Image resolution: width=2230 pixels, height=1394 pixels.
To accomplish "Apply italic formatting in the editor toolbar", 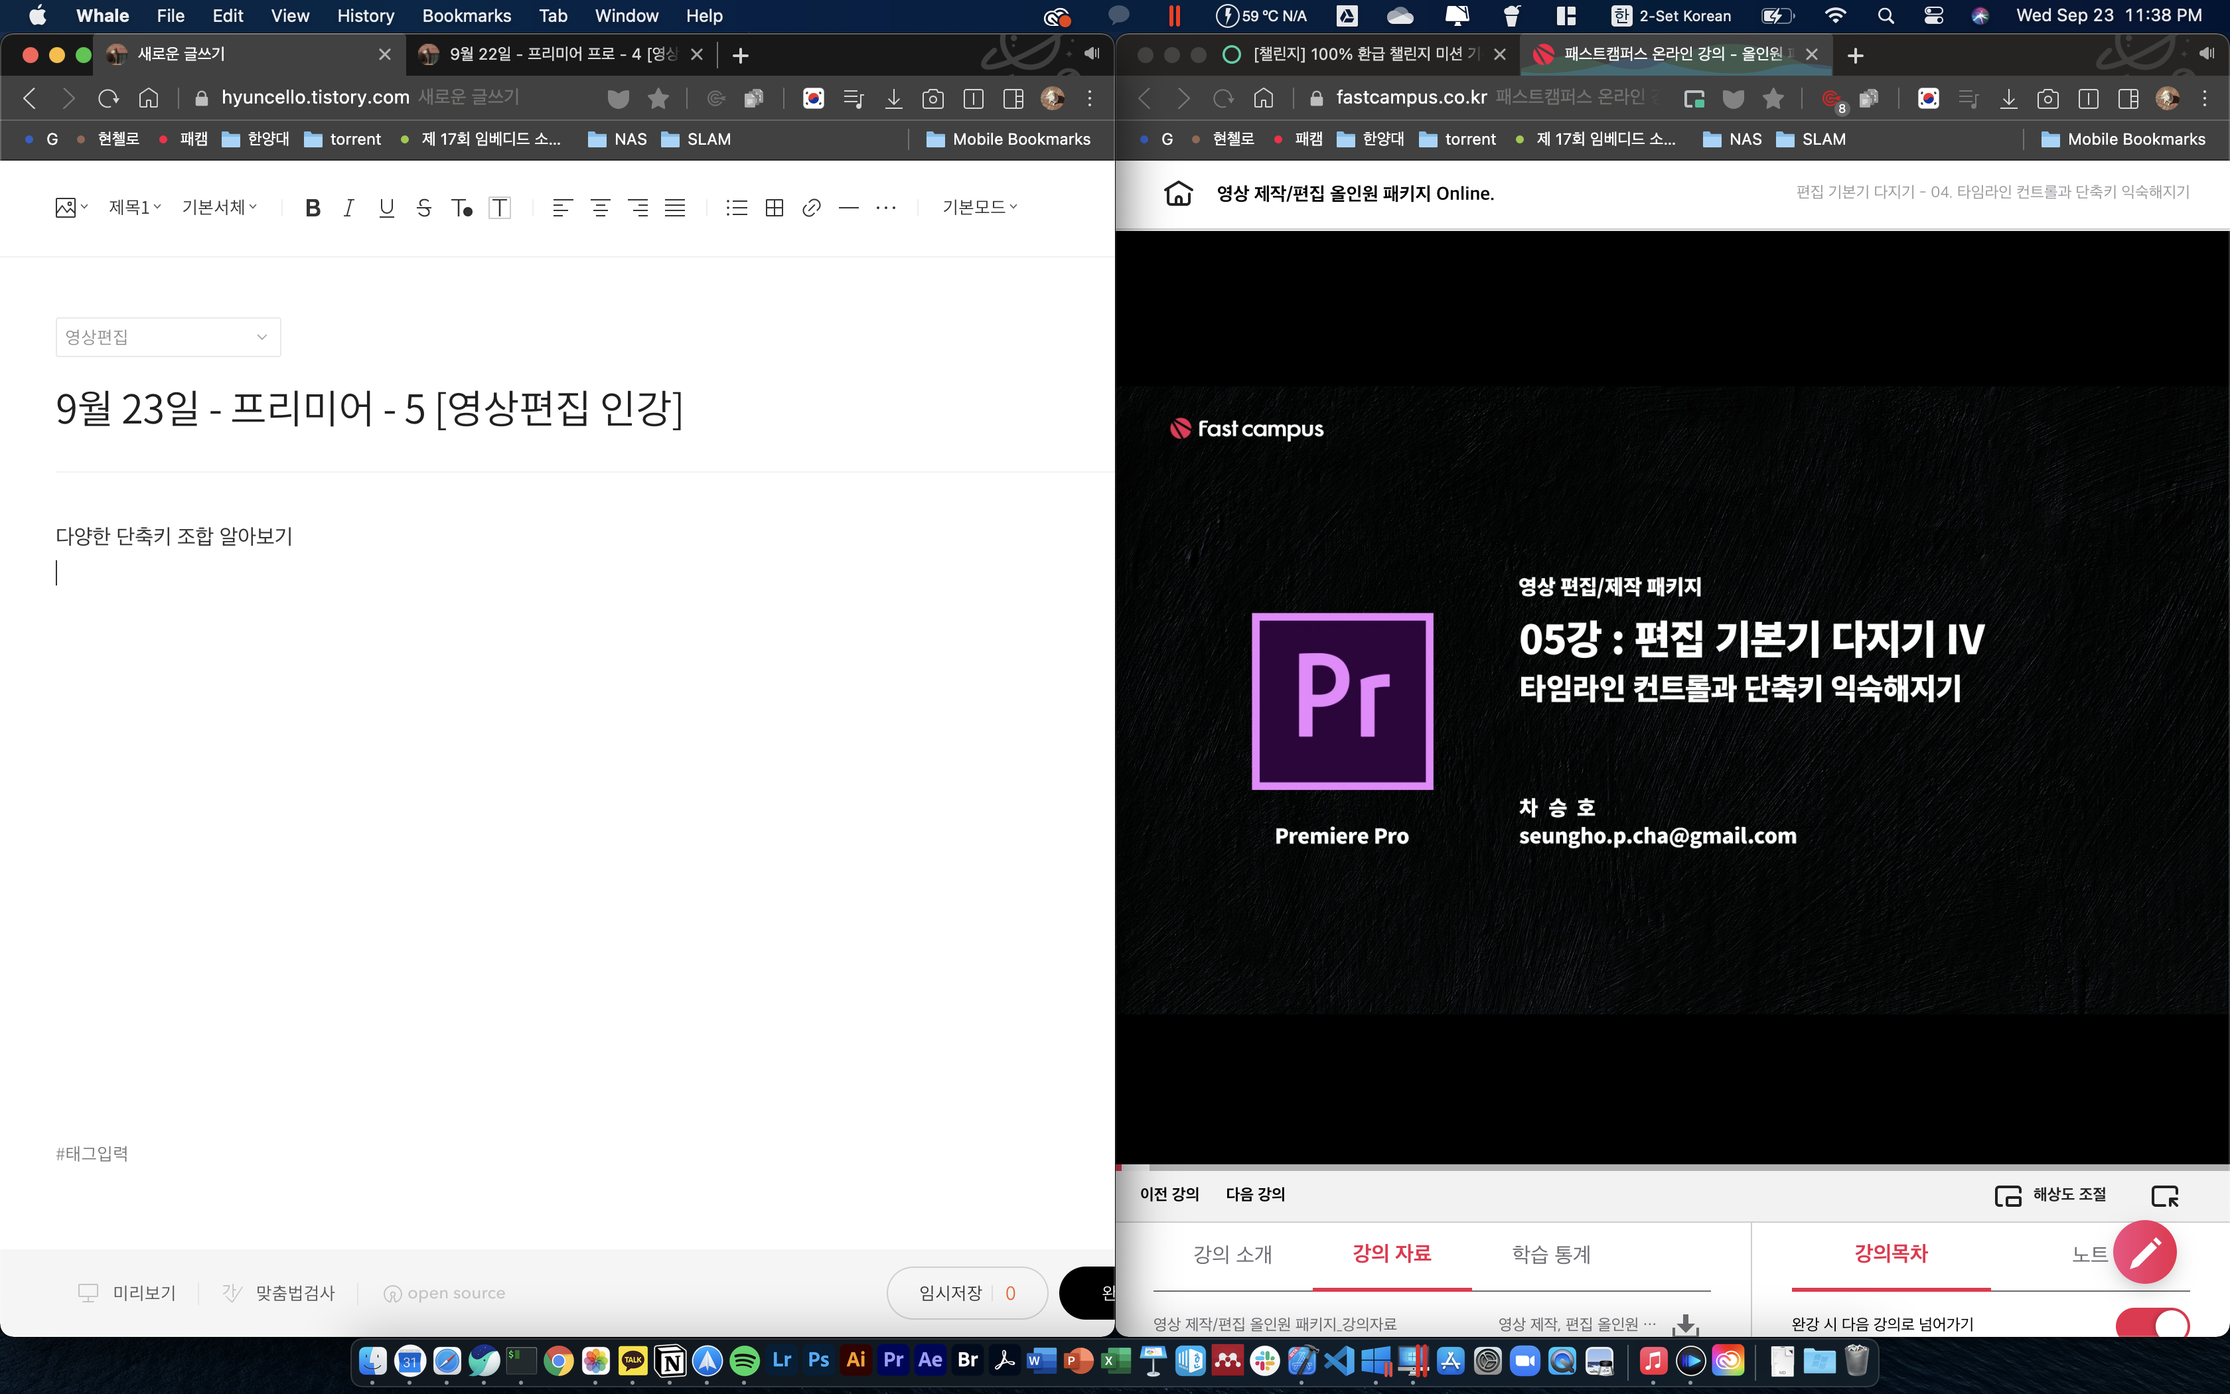I will (x=349, y=208).
